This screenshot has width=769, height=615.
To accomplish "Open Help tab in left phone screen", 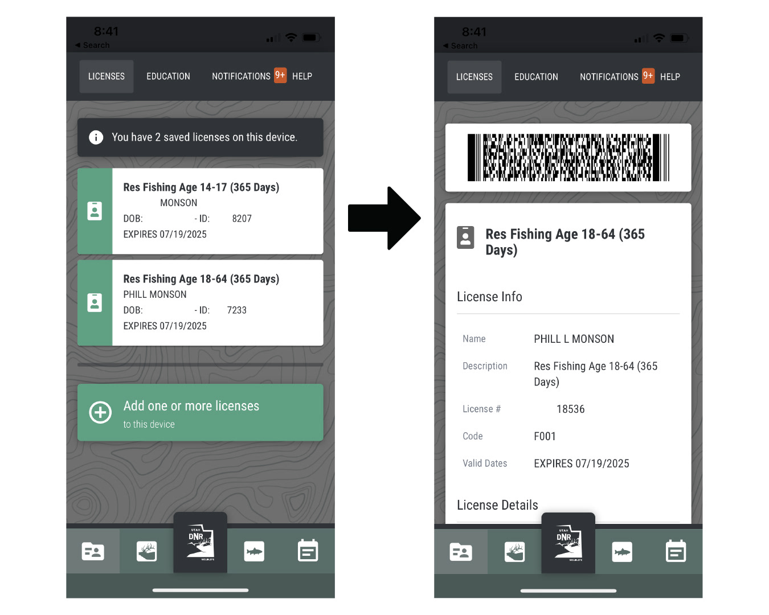I will coord(302,76).
